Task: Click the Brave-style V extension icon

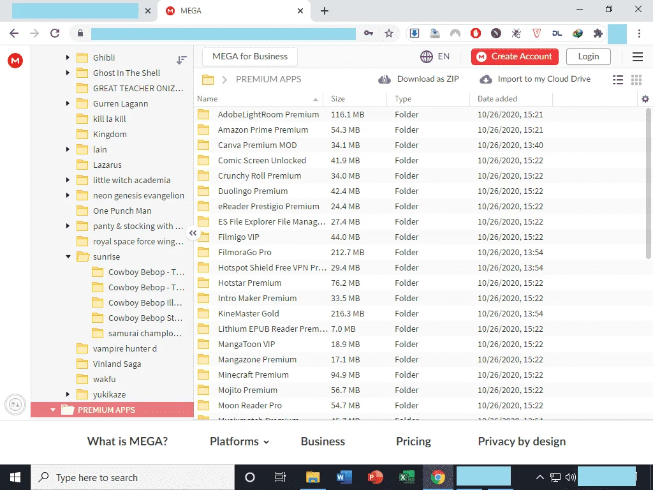Action: coord(537,33)
